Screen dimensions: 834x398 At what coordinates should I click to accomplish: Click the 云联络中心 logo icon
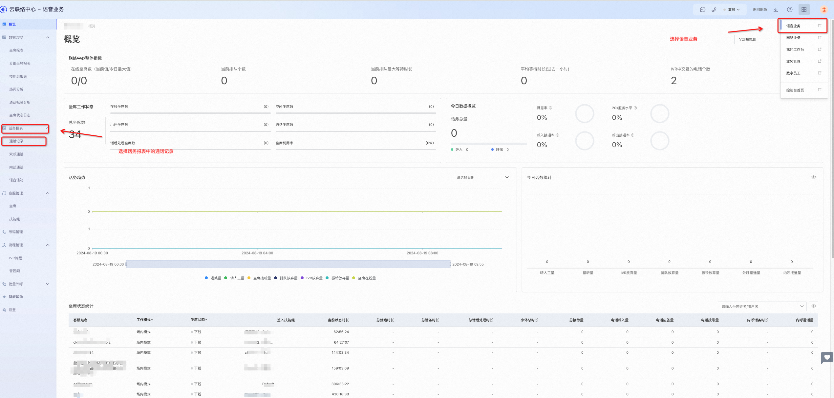(x=4, y=9)
